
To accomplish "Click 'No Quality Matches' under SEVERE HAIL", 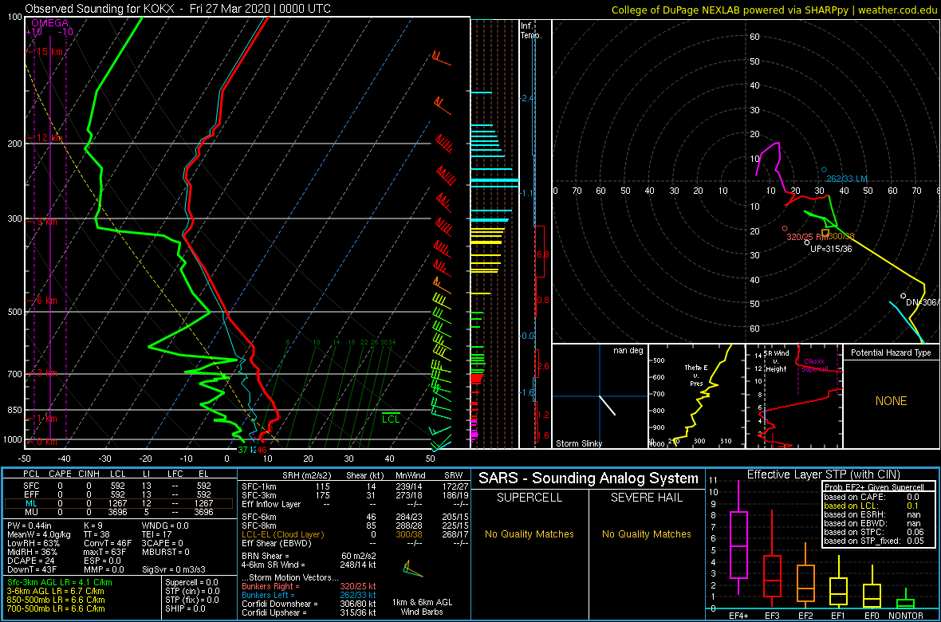I will pyautogui.click(x=647, y=533).
